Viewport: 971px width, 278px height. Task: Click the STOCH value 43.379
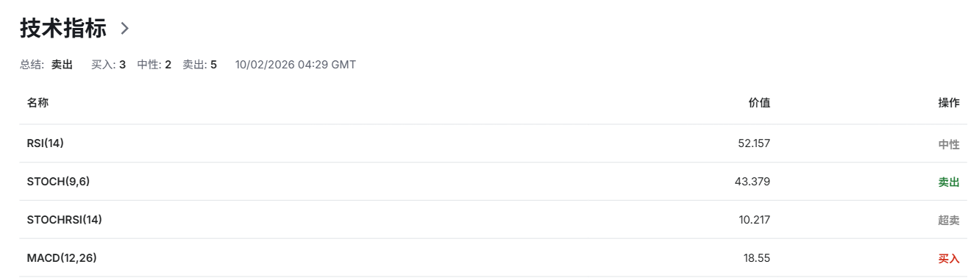pos(753,181)
